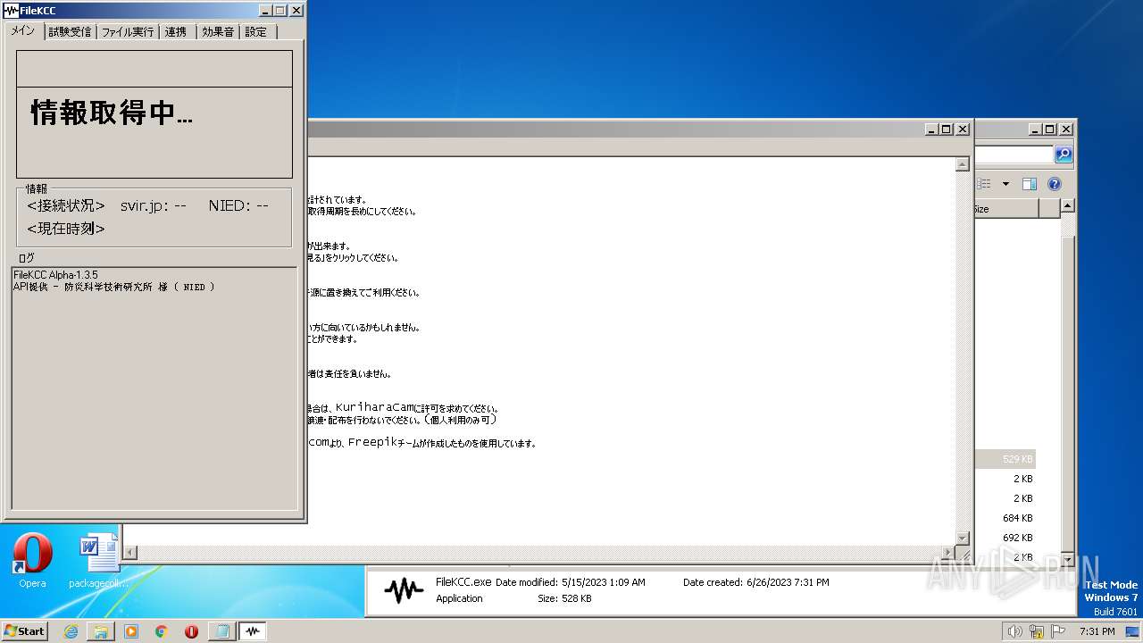Close the Explorer window
The image size is (1143, 643).
click(x=1065, y=129)
